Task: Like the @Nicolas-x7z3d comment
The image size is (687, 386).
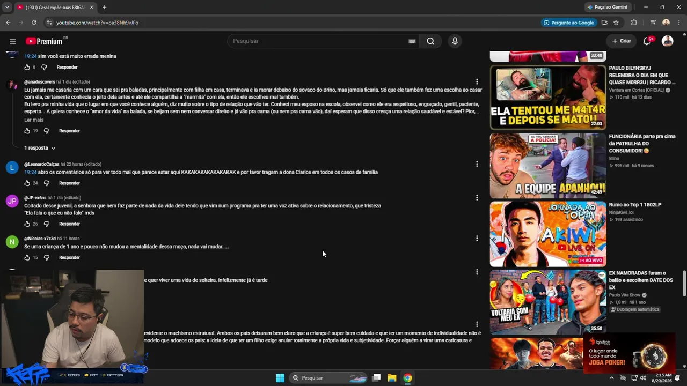Action: 27,258
